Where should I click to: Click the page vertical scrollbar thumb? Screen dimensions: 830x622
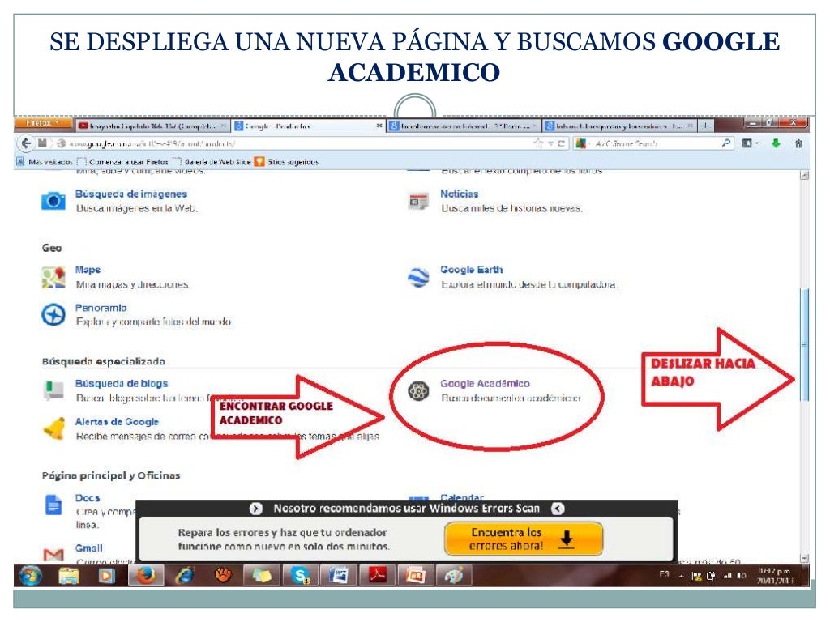point(805,343)
